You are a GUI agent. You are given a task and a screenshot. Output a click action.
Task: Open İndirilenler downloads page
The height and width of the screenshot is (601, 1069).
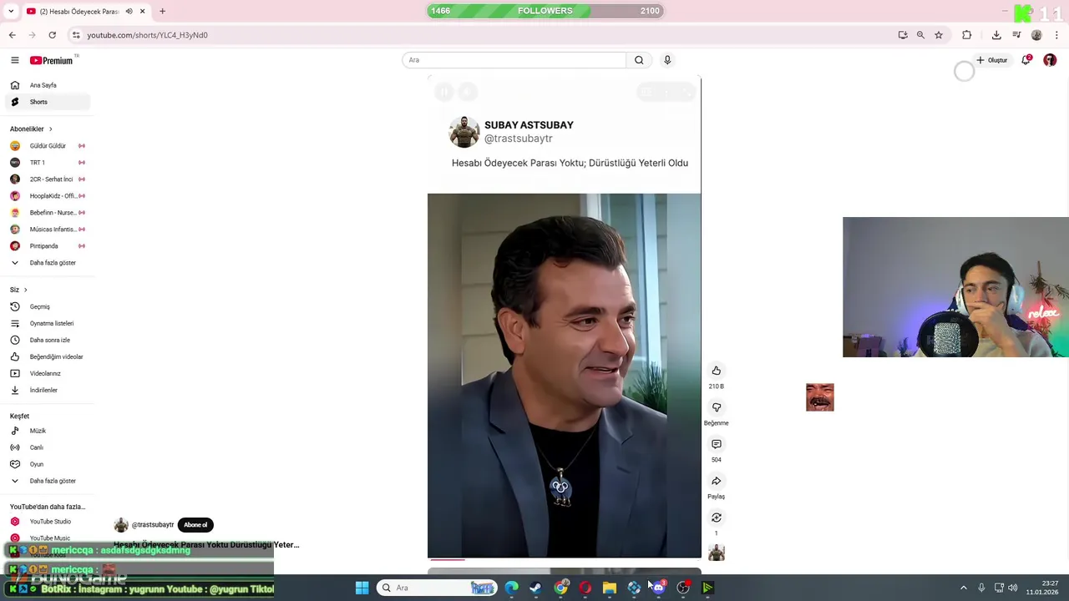47,390
